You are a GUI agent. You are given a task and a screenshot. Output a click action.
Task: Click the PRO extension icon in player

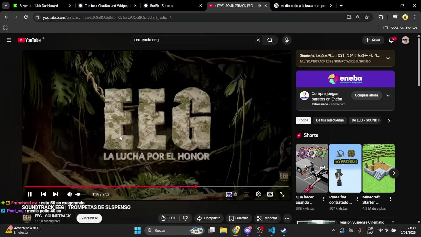(229, 194)
